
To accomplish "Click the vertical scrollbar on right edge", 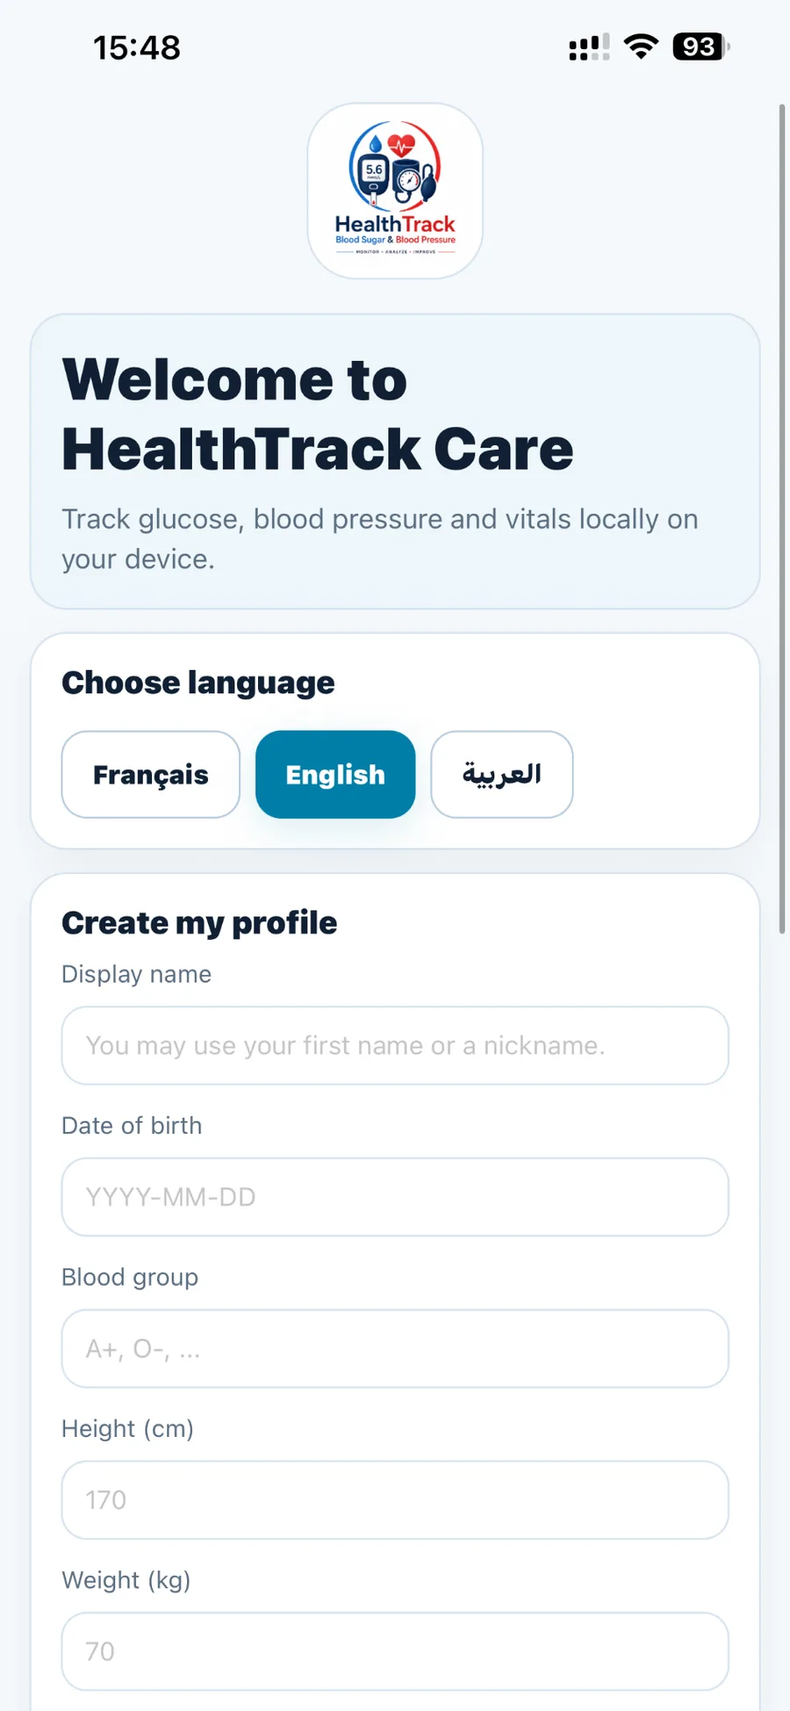I will (x=781, y=518).
